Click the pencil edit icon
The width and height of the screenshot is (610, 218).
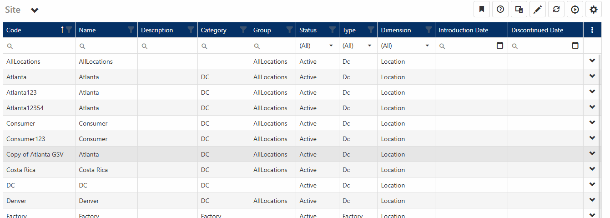click(538, 9)
